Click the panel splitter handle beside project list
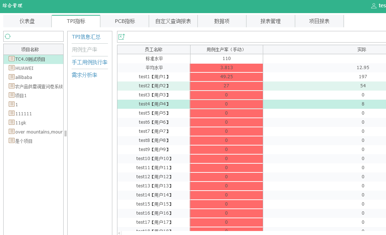 [x=65, y=134]
